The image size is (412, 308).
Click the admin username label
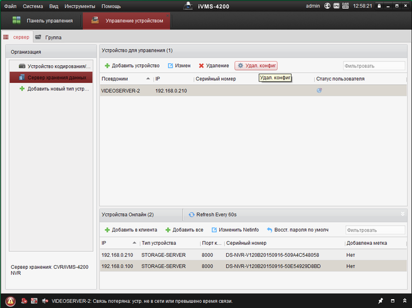(312, 6)
